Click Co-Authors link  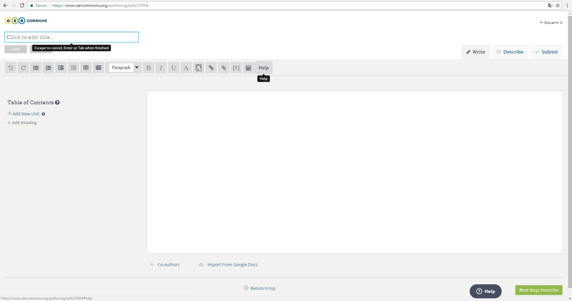168,265
